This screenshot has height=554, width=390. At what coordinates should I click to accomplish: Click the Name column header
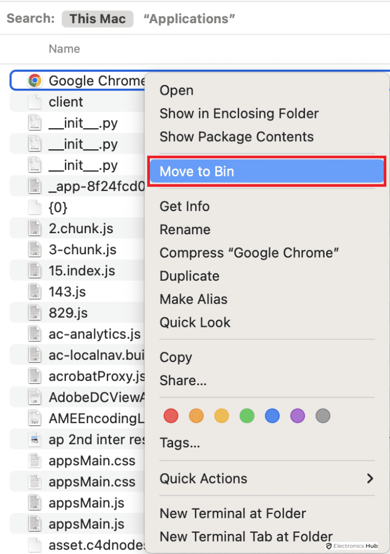(x=64, y=49)
